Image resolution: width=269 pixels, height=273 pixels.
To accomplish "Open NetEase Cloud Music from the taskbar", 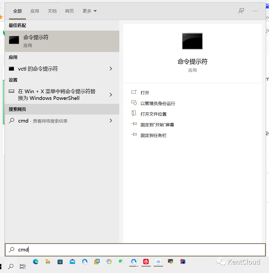I will tap(146, 262).
